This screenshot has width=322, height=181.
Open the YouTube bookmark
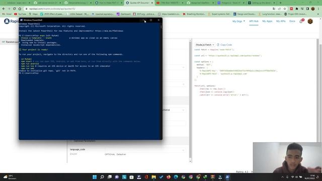point(20,14)
